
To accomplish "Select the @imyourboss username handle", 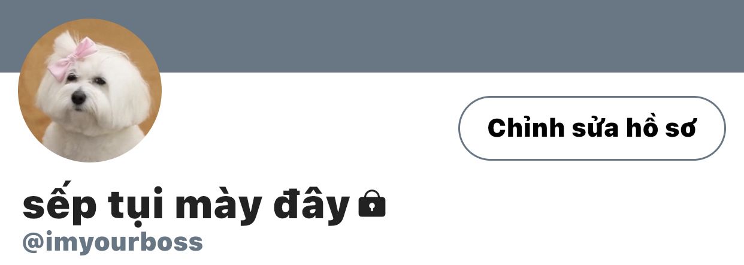I will pyautogui.click(x=113, y=243).
